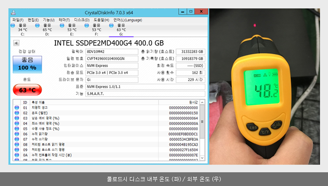This screenshot has width=328, height=186.
Task: Go to previous disk with left arrow
Action: tap(16, 43)
